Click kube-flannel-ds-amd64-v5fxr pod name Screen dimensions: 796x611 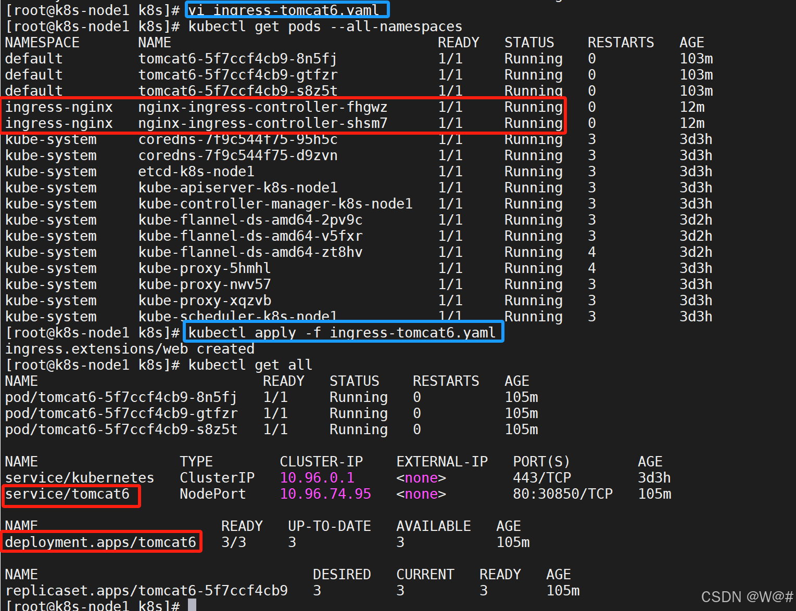[x=250, y=236]
